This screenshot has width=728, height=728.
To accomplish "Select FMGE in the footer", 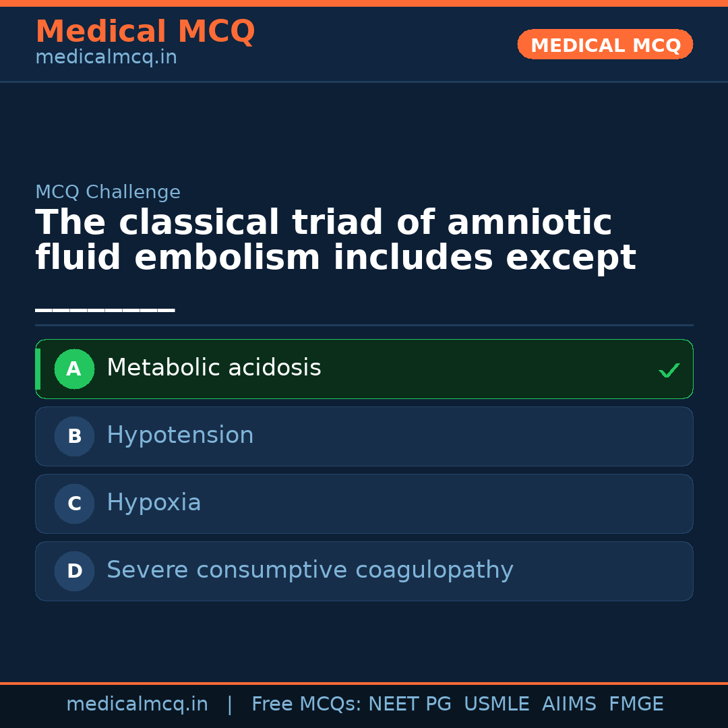I will 636,704.
